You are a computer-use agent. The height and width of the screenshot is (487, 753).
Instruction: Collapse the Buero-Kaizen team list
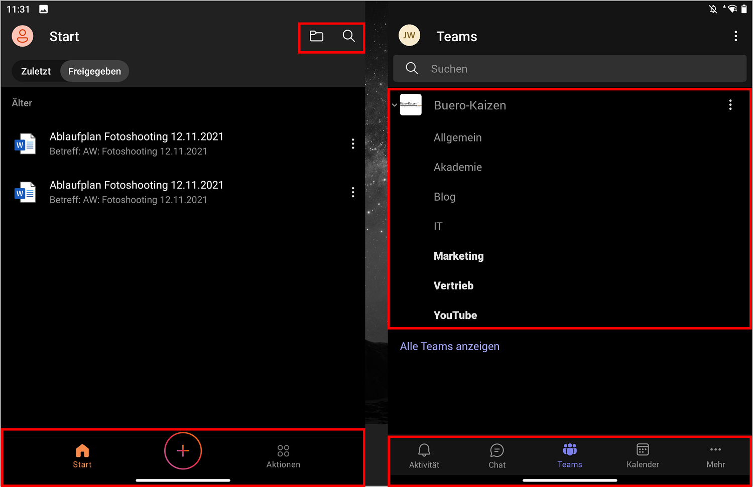coord(395,105)
